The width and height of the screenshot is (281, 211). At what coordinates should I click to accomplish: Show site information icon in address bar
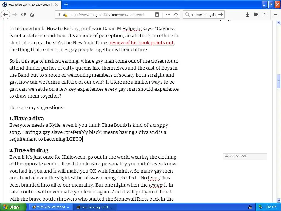[60, 15]
